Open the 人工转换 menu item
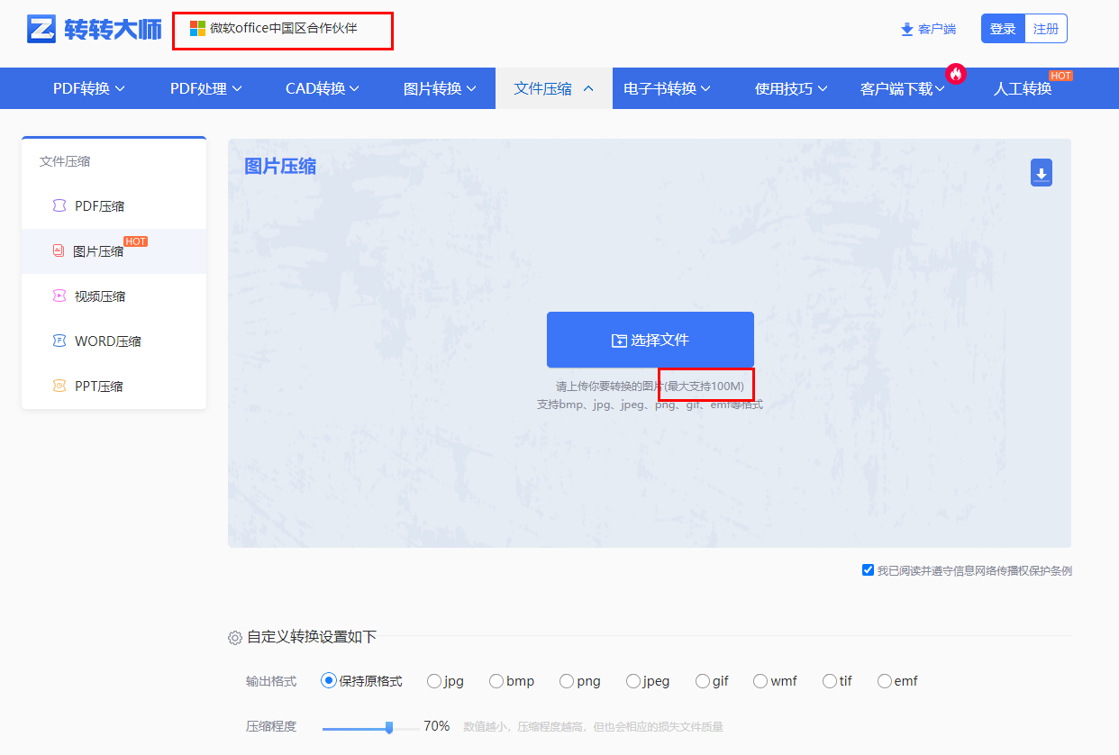Screen dimensions: 1119x755 click(1023, 90)
